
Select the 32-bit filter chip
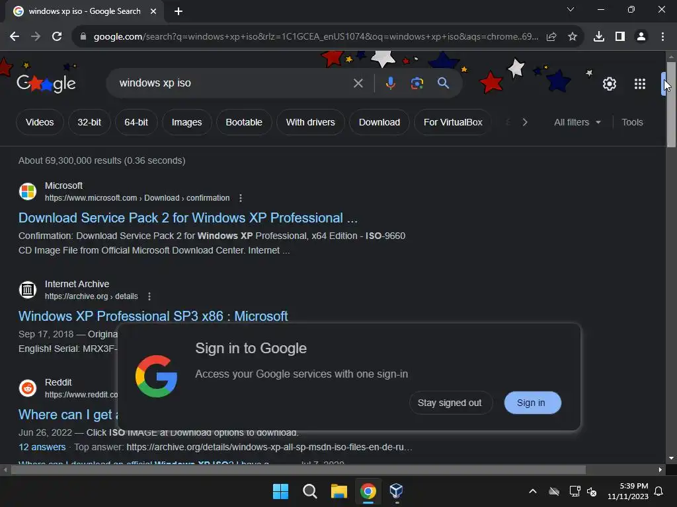pos(89,122)
